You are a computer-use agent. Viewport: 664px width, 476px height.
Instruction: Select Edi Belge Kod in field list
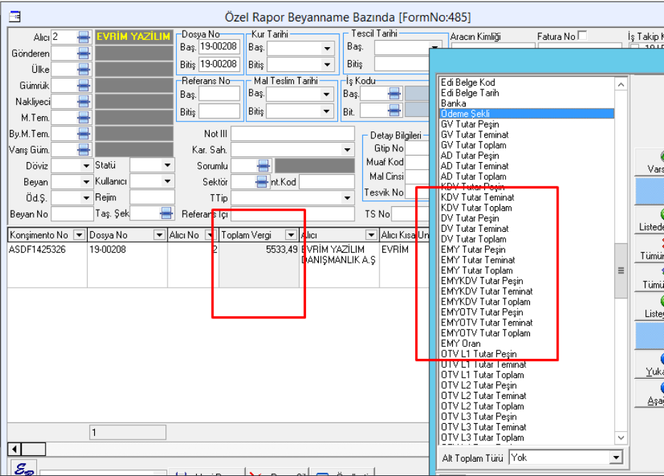pyautogui.click(x=468, y=82)
